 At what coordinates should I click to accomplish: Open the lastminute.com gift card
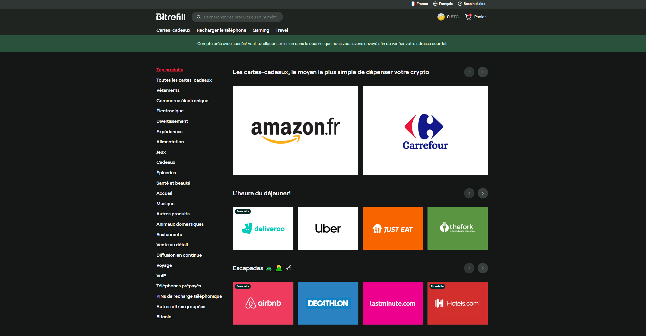393,303
